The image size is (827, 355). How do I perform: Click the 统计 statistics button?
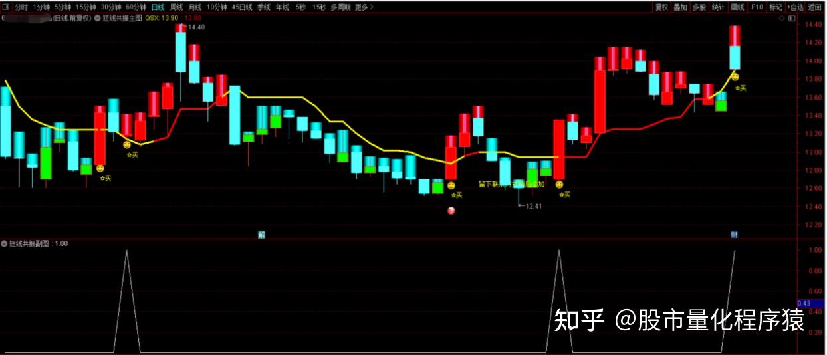point(718,7)
